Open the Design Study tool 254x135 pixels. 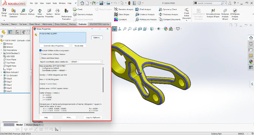pyautogui.click(x=4, y=12)
